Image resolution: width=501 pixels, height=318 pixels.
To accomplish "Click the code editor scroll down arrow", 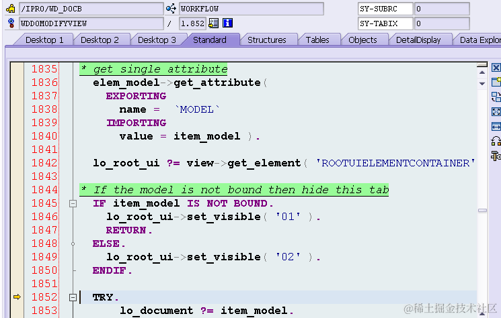I will pos(482,83).
